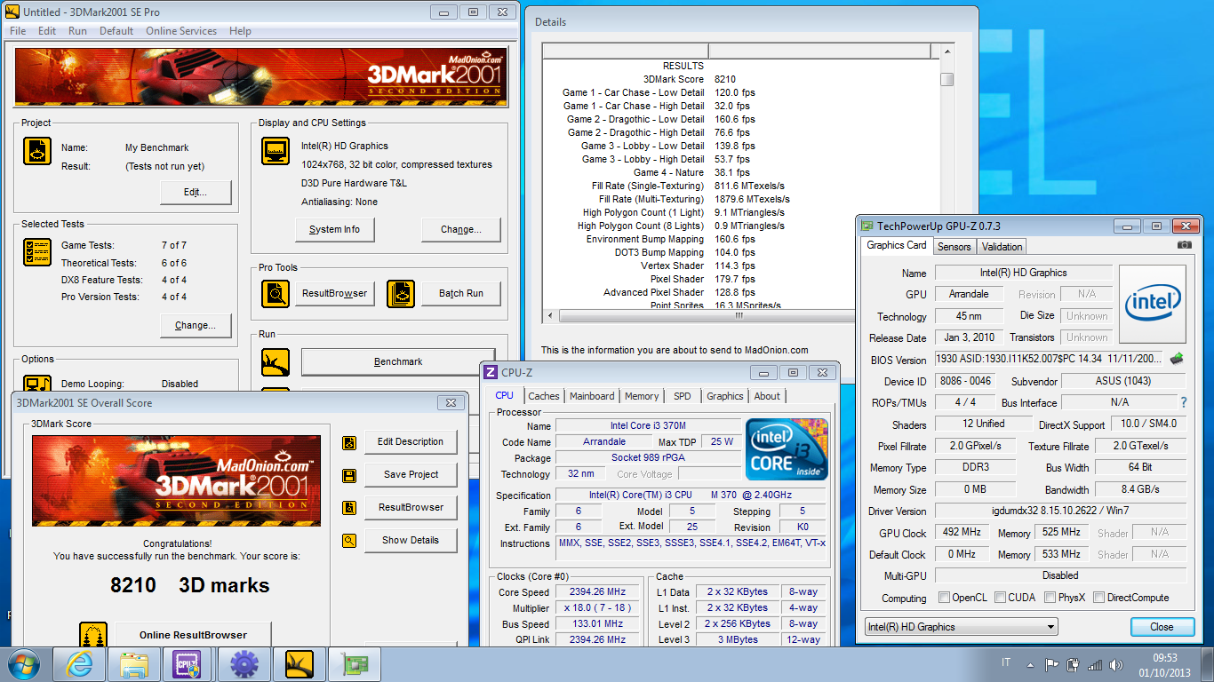Viewport: 1214px width, 682px height.
Task: Click the Save Project floppy icon
Action: click(x=349, y=475)
